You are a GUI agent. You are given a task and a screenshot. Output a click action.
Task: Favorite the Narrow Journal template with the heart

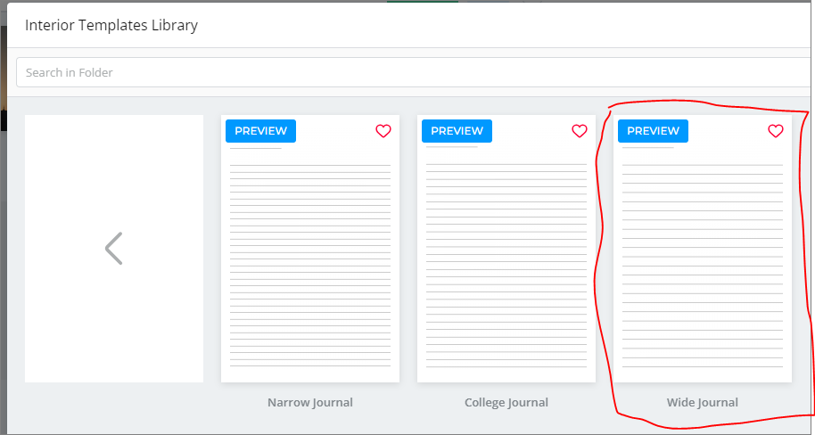[x=383, y=131]
